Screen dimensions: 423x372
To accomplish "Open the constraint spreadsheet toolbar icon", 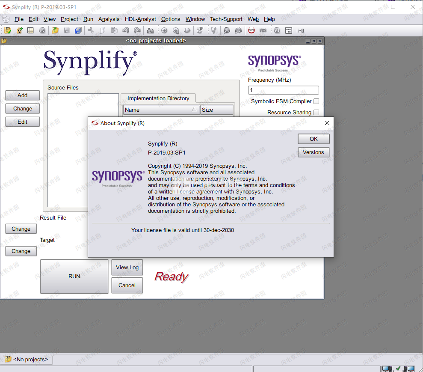I will 30,30.
